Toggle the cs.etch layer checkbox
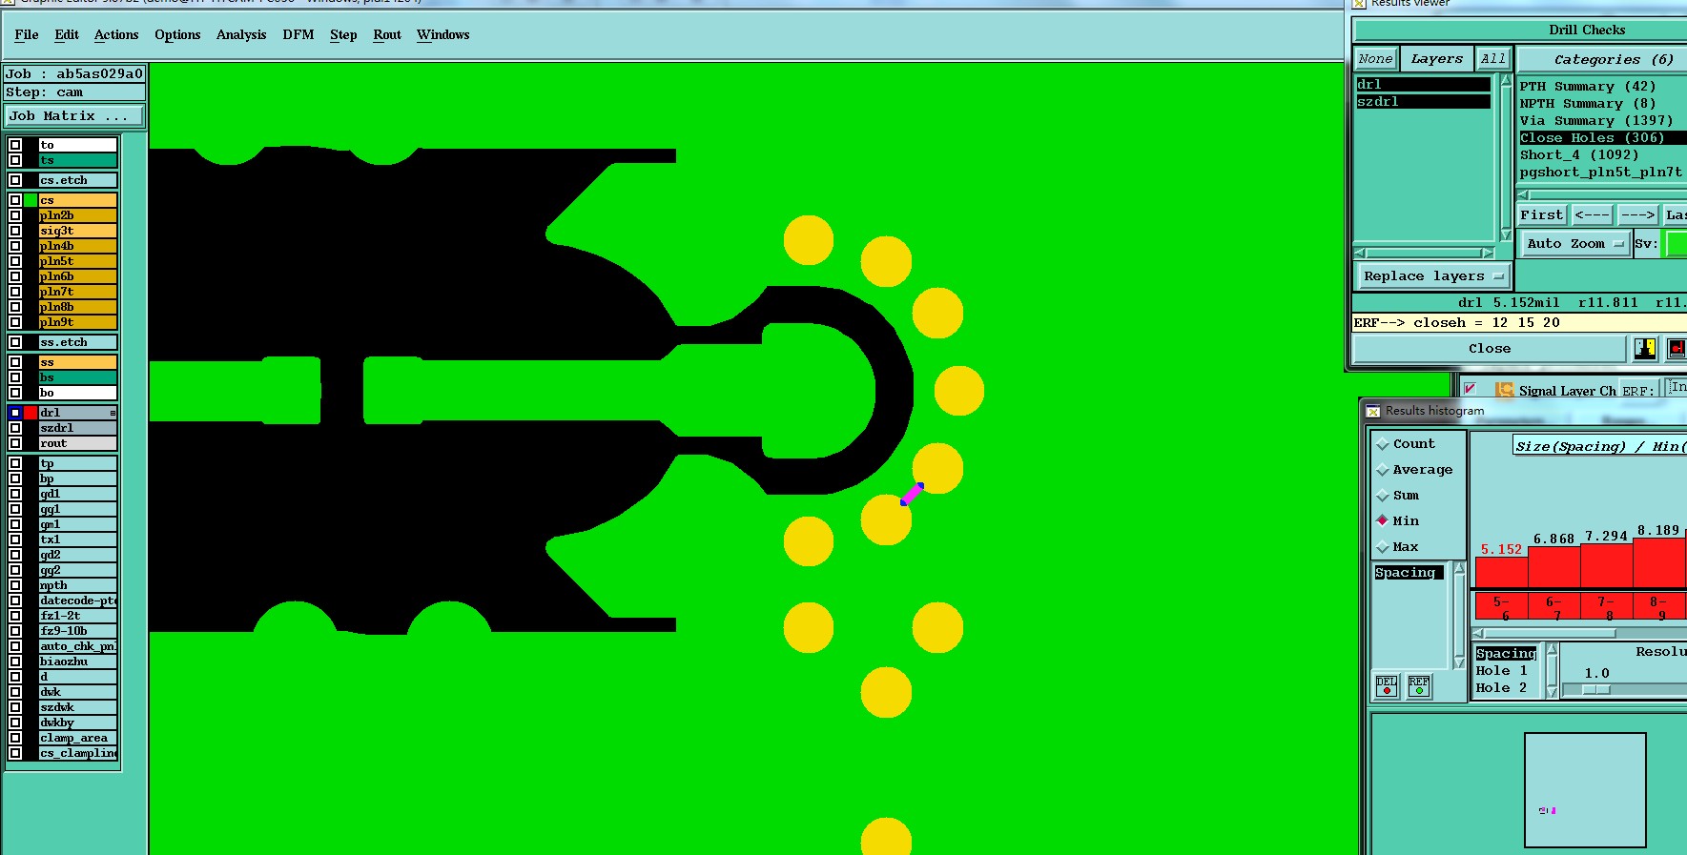The image size is (1687, 855). click(x=15, y=180)
